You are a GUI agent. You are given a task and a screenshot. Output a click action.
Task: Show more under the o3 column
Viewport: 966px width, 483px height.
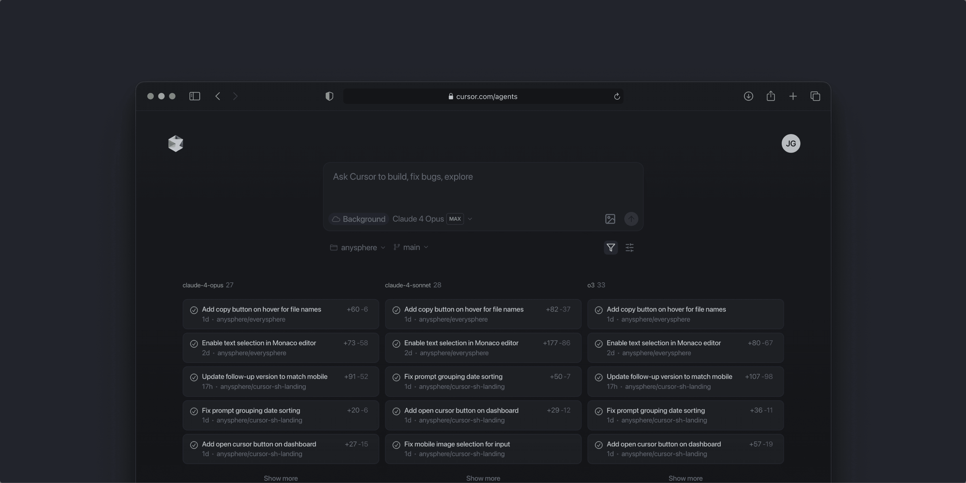click(x=685, y=478)
